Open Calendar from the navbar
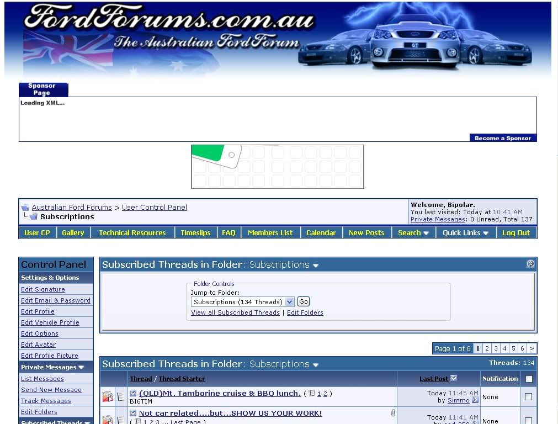The image size is (558, 424). click(x=321, y=233)
